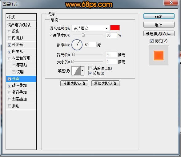
Task: Enable the 描边 stroke checkbox
Action: point(9,106)
